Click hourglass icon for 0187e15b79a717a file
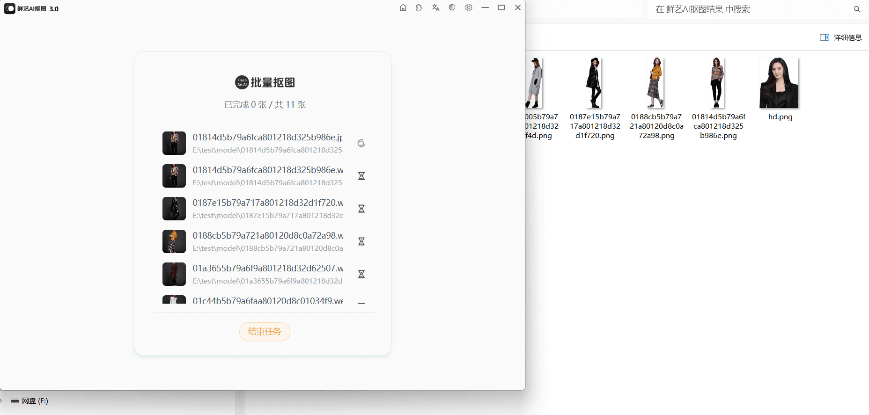The height and width of the screenshot is (415, 869). (x=361, y=209)
